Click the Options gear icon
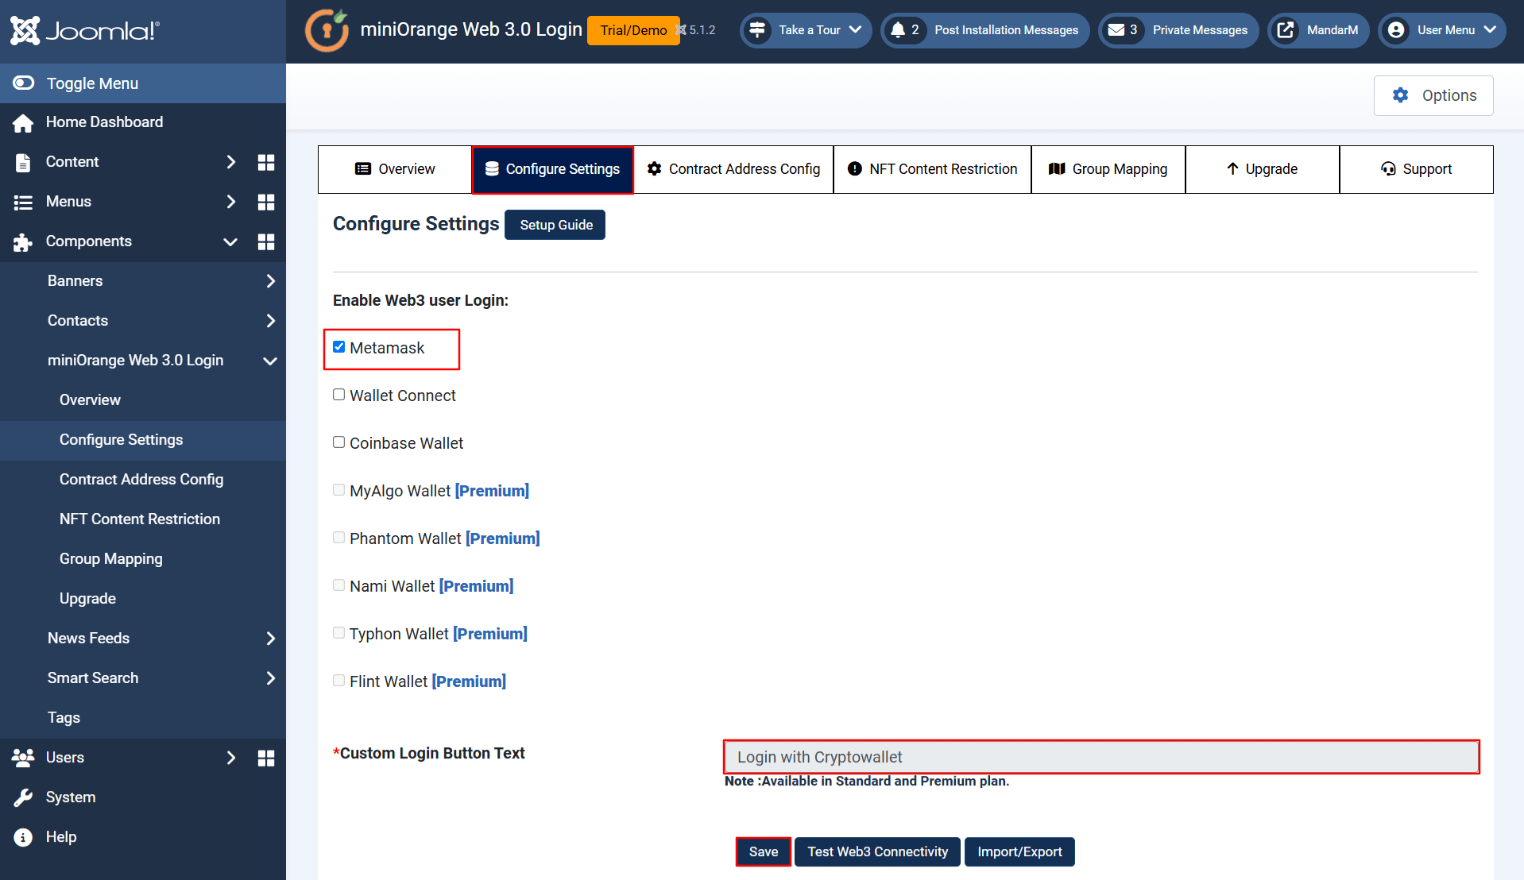 [1401, 95]
